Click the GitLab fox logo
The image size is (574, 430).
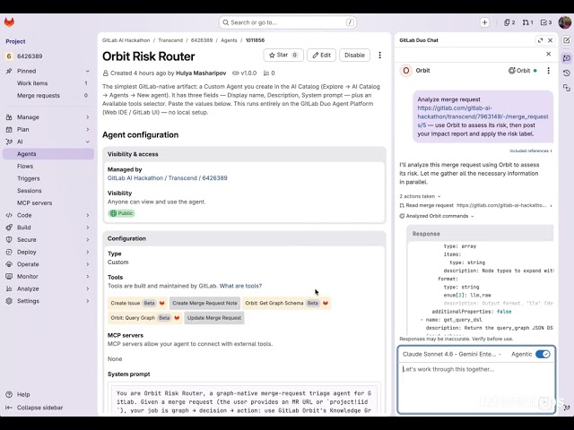pos(9,22)
